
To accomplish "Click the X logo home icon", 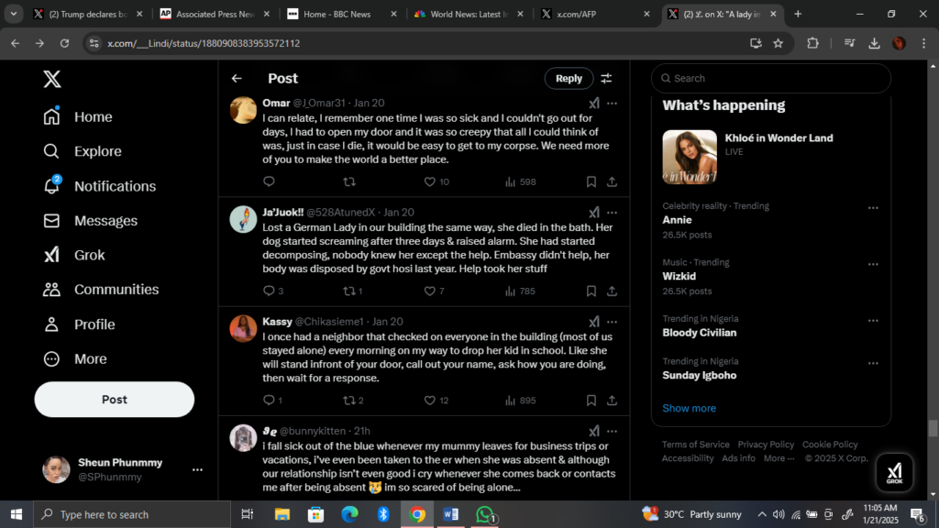I will click(52, 80).
